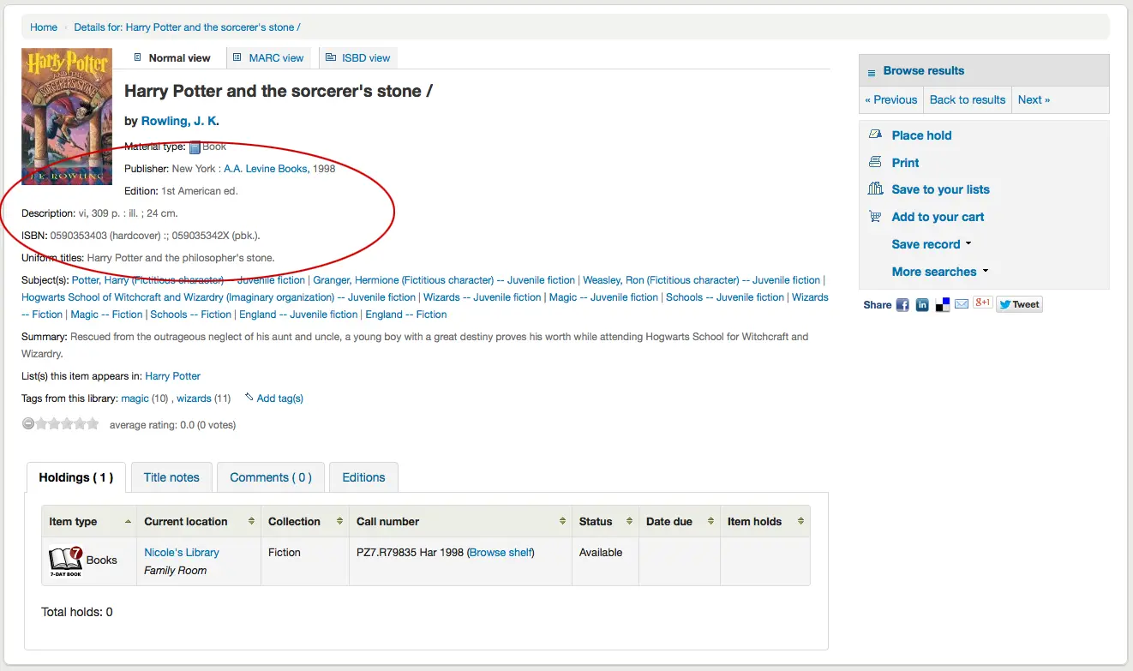The image size is (1133, 671).
Task: Click the Total holds: 0 text
Action: coord(77,613)
